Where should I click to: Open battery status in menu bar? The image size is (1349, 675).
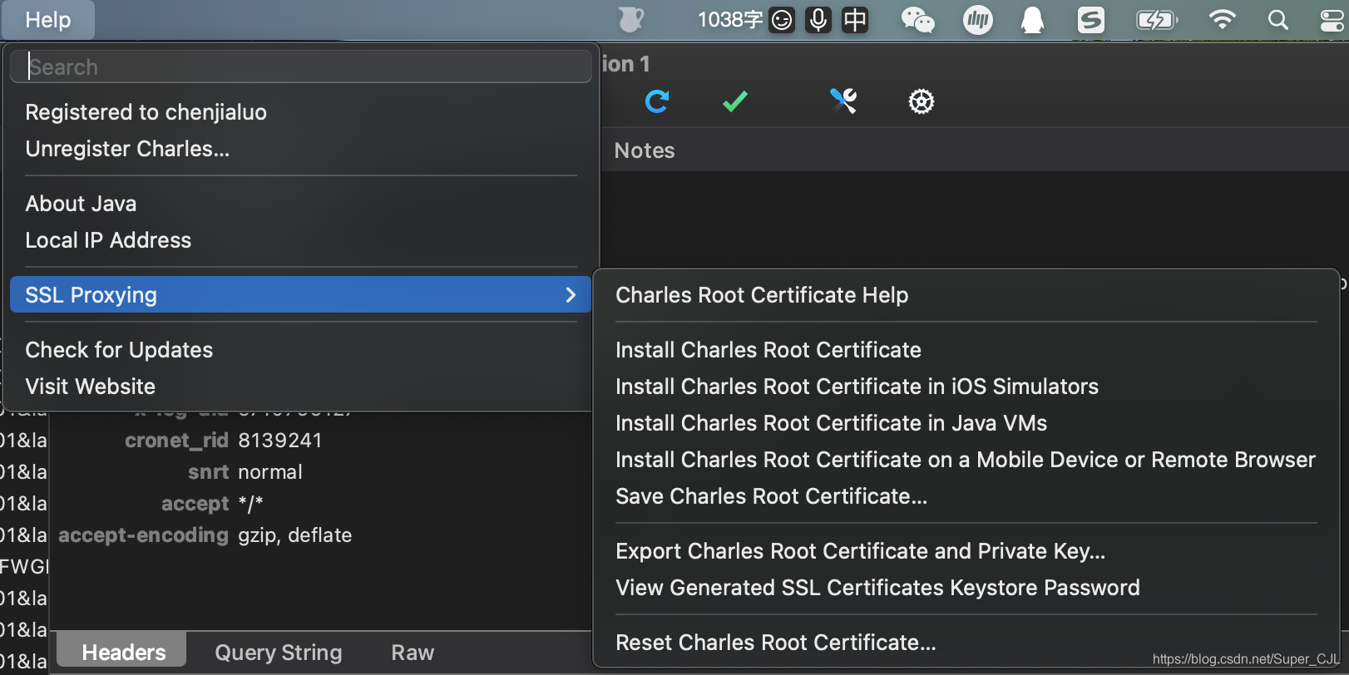pyautogui.click(x=1157, y=20)
